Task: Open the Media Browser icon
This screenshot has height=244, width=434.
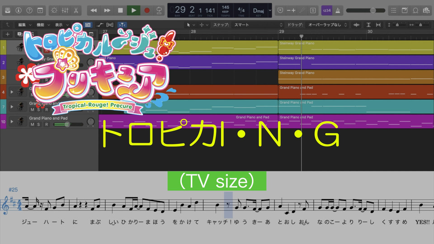Action: pos(426,10)
